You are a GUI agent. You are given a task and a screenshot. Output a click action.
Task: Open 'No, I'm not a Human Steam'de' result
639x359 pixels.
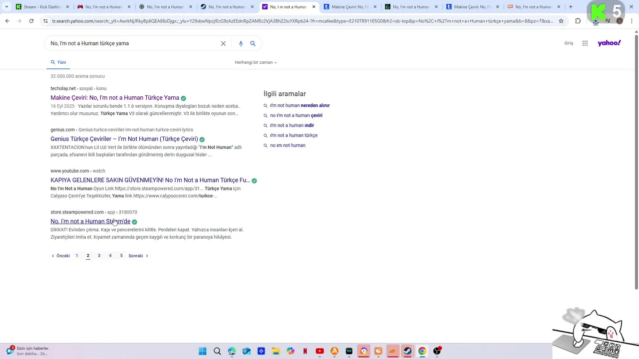pos(90,221)
